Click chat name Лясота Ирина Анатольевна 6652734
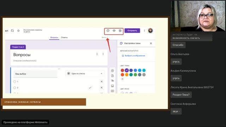 [192, 87]
